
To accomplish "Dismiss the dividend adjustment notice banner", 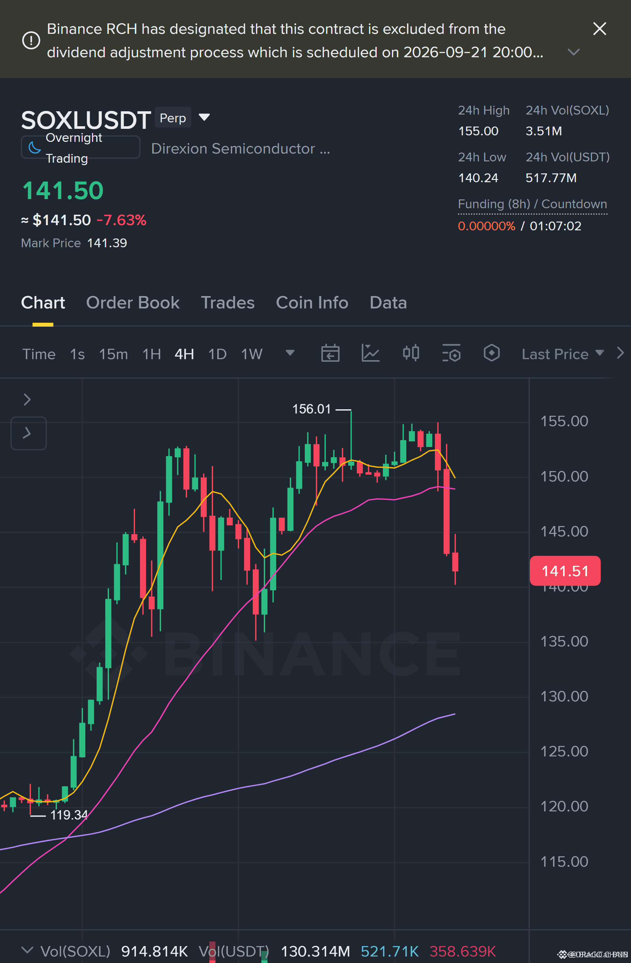I will point(599,29).
